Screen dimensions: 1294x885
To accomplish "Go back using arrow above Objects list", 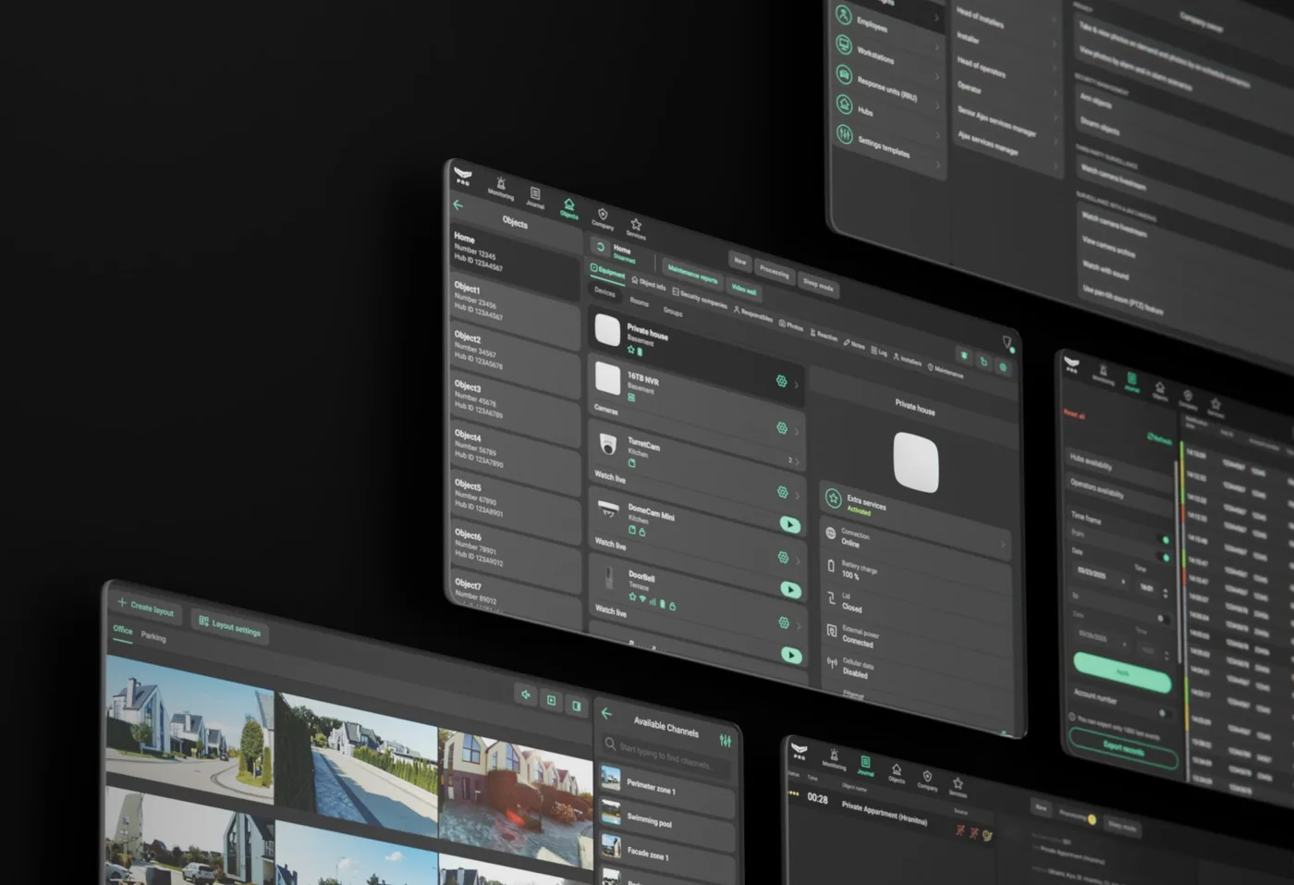I will (458, 205).
